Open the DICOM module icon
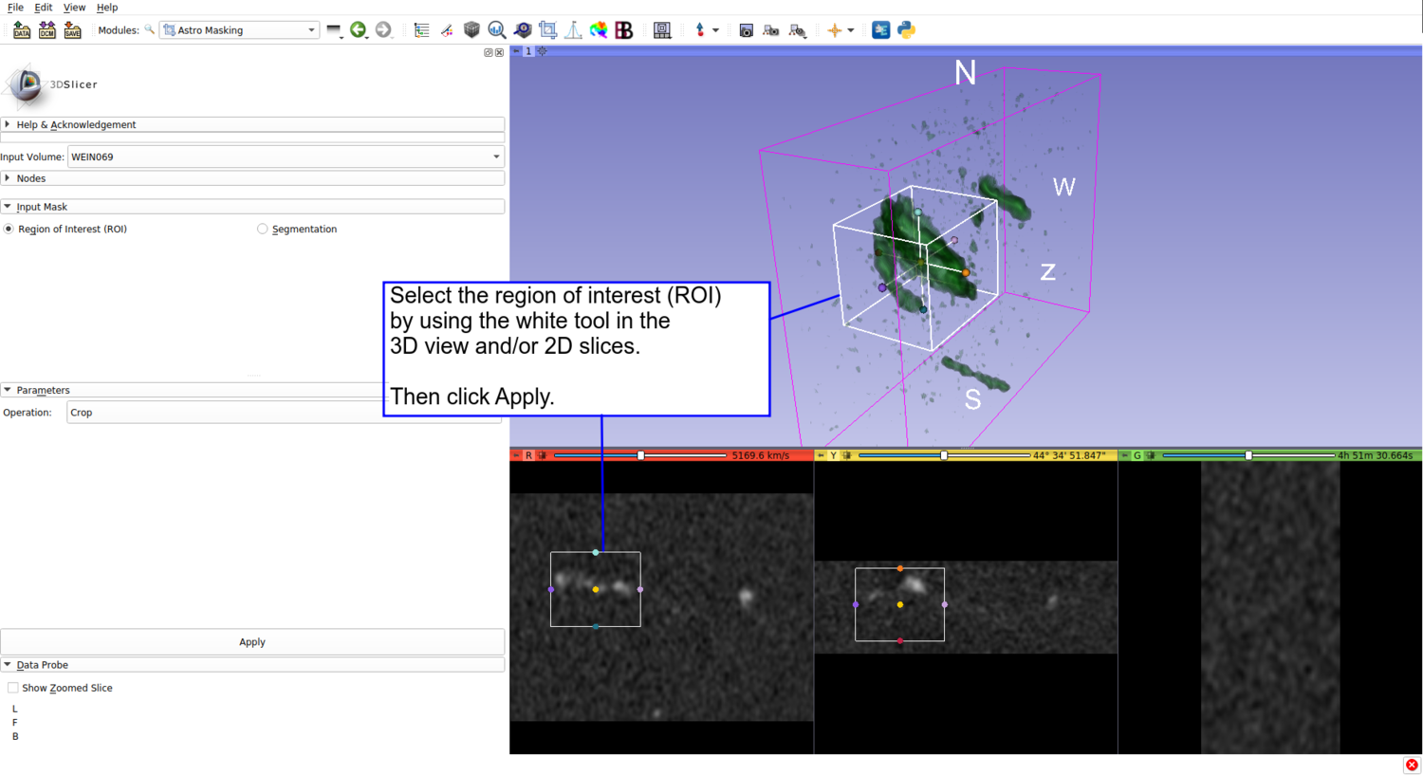This screenshot has width=1423, height=775. click(x=46, y=29)
